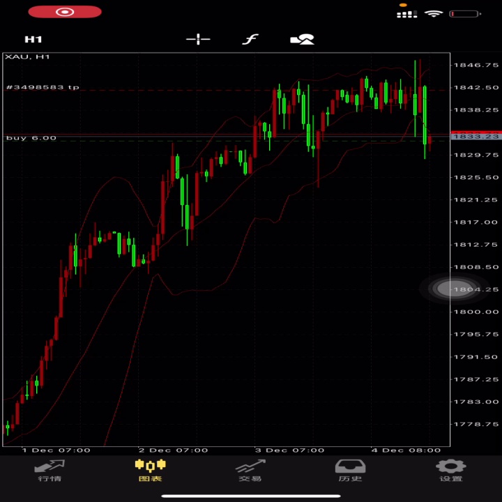Tap the 1817.00 price axis label
Screen dimensions: 502x502
476,222
